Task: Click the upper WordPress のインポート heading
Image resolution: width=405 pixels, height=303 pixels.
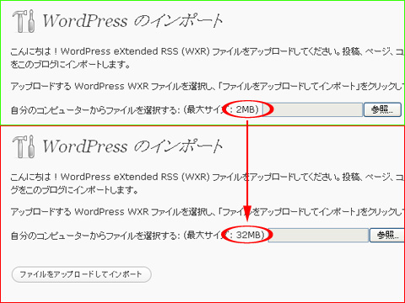Action: point(132,21)
